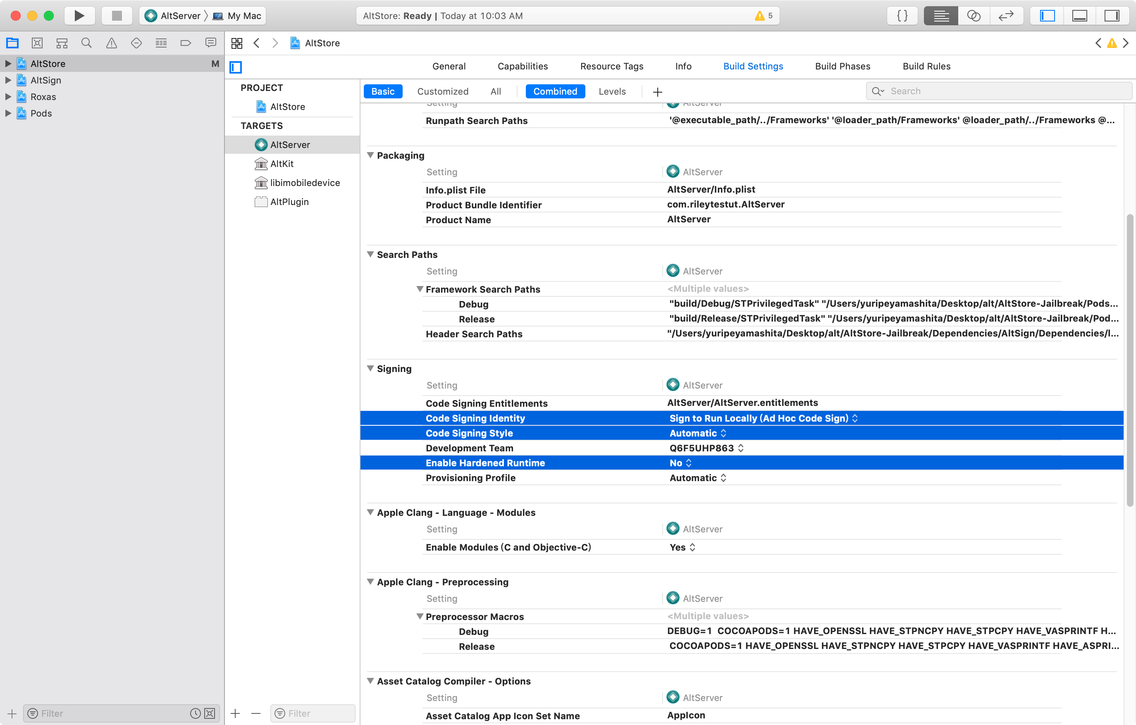Switch to the Capabilities tab
Screen dimensions: 1136x725
pos(522,66)
